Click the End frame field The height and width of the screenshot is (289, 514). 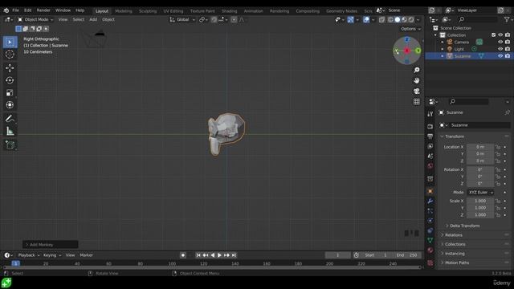coord(406,255)
